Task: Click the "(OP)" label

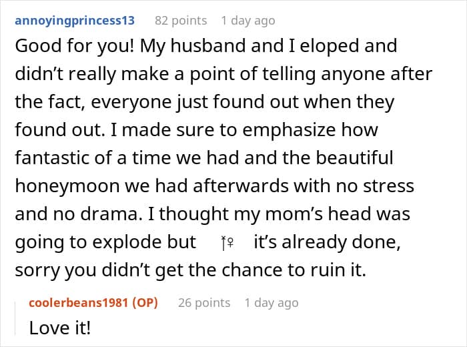Action: click(x=146, y=303)
